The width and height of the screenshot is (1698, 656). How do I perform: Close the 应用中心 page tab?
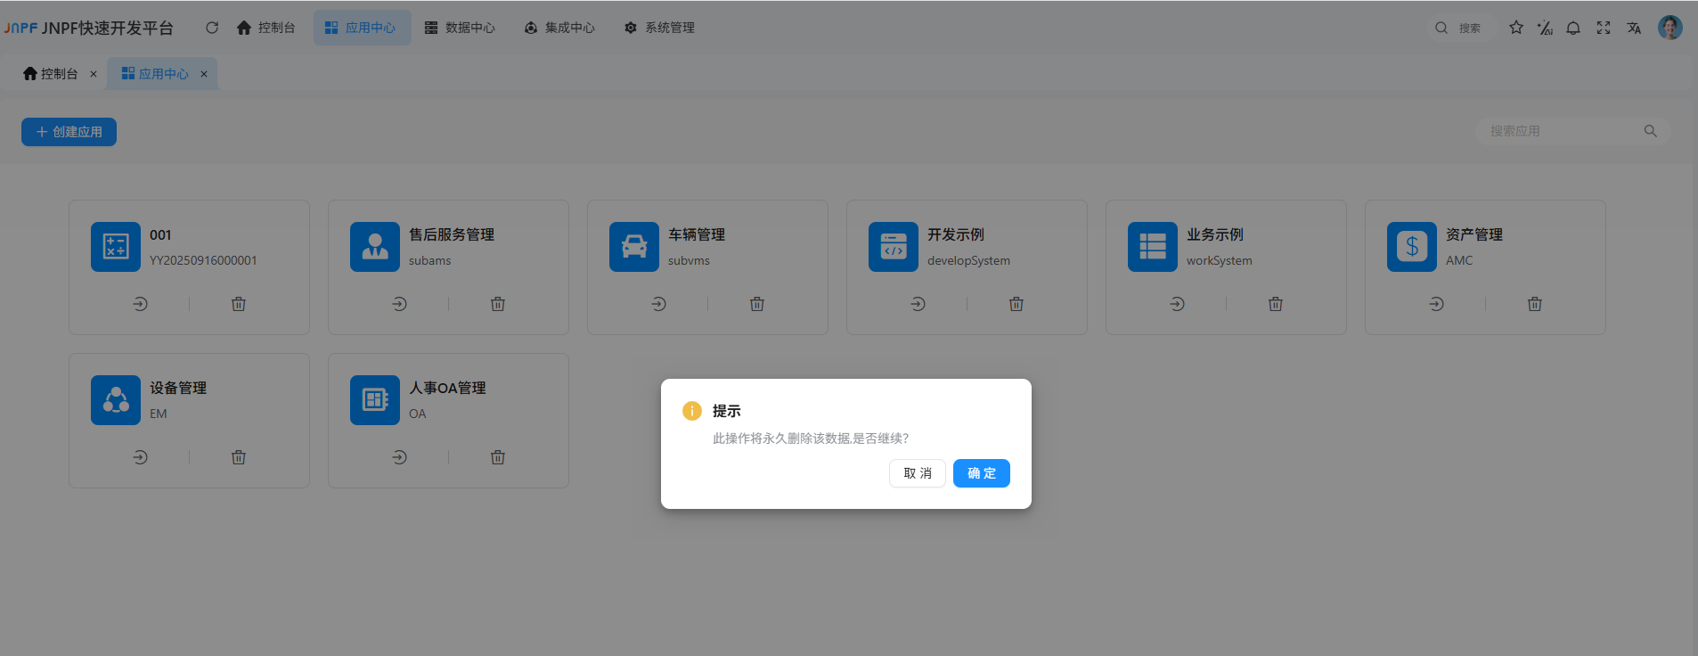click(204, 74)
